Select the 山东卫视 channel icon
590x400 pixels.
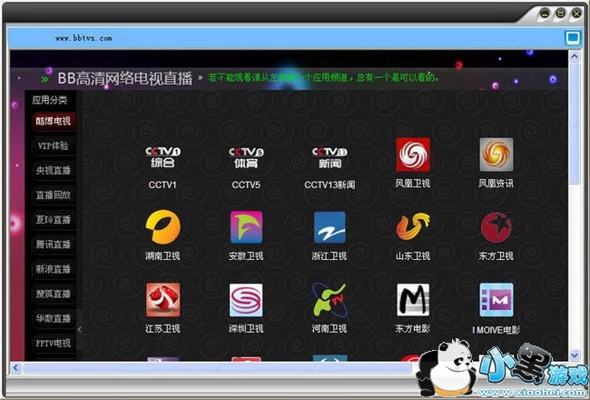point(413,227)
